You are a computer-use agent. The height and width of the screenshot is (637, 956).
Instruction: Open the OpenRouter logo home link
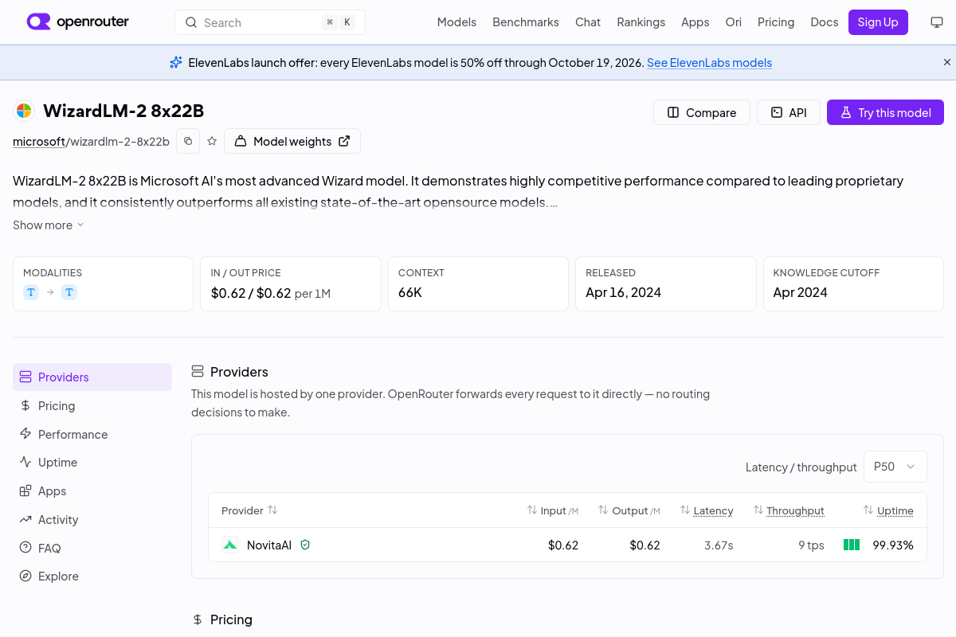(77, 21)
